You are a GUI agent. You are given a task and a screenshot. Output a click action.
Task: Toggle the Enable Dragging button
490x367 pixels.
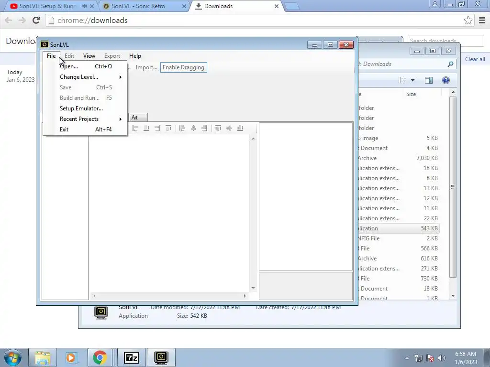pos(183,67)
